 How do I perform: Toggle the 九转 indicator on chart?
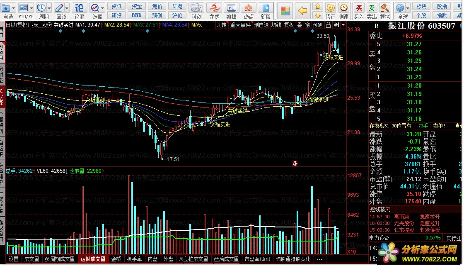click(221, 25)
